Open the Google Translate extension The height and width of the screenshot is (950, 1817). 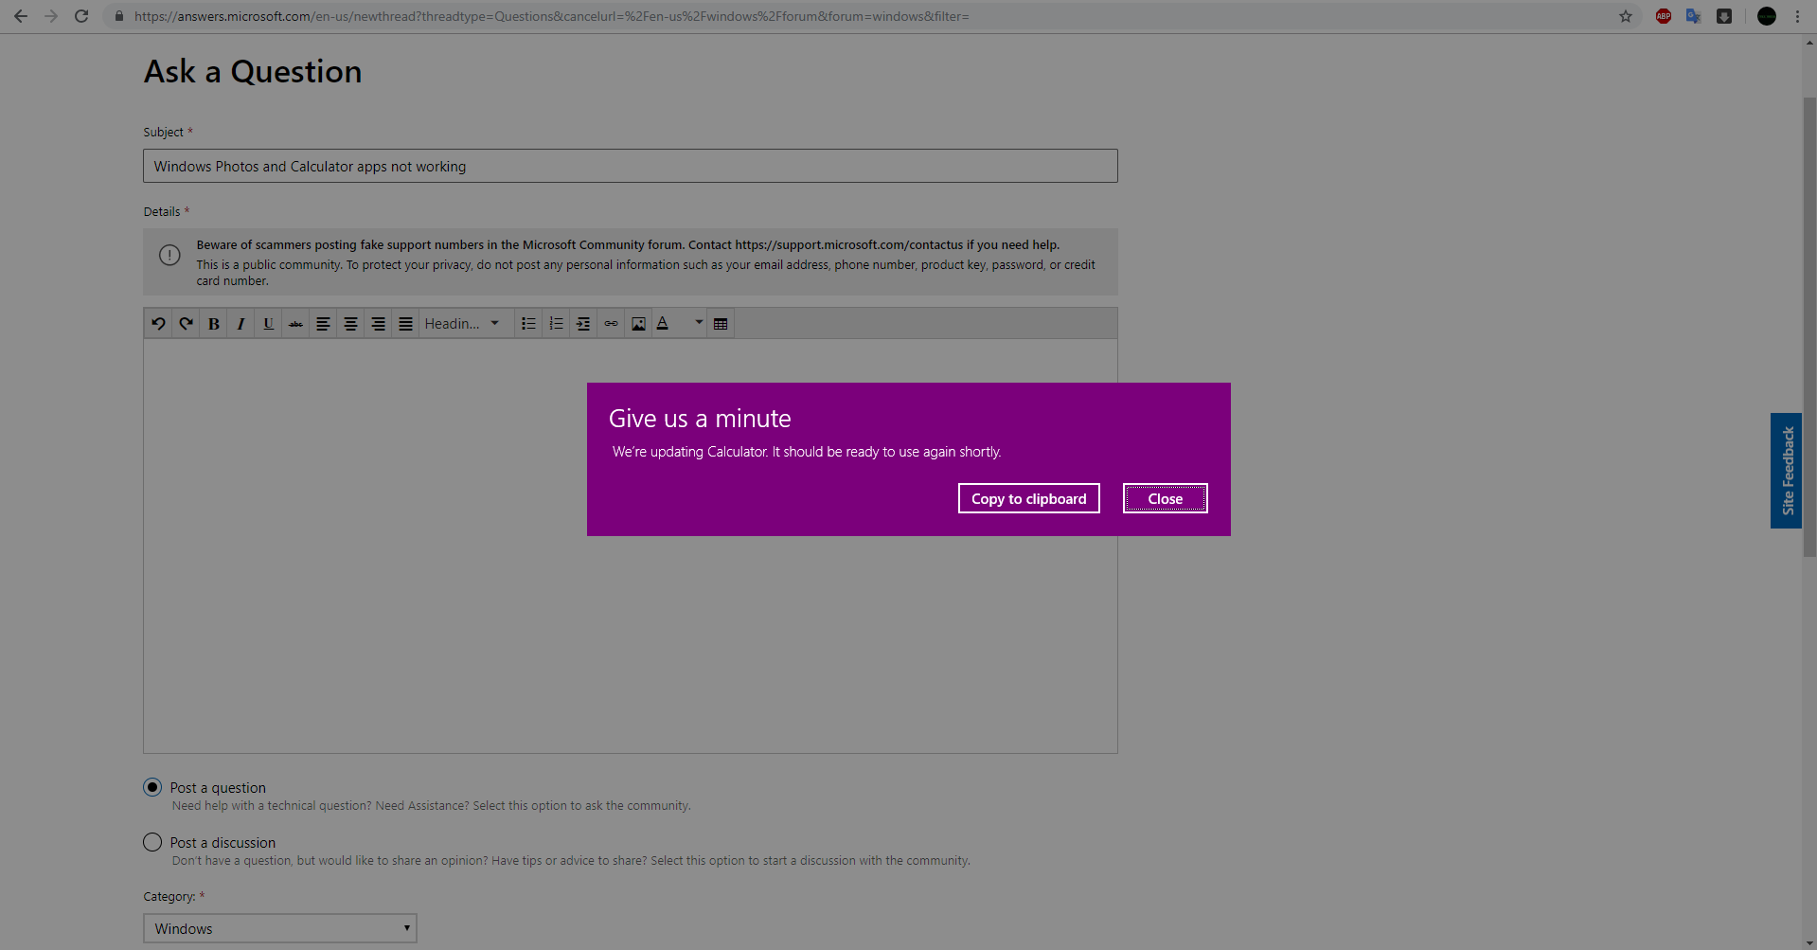pos(1694,16)
